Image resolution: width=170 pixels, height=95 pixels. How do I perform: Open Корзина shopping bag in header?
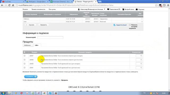[x=140, y=9]
